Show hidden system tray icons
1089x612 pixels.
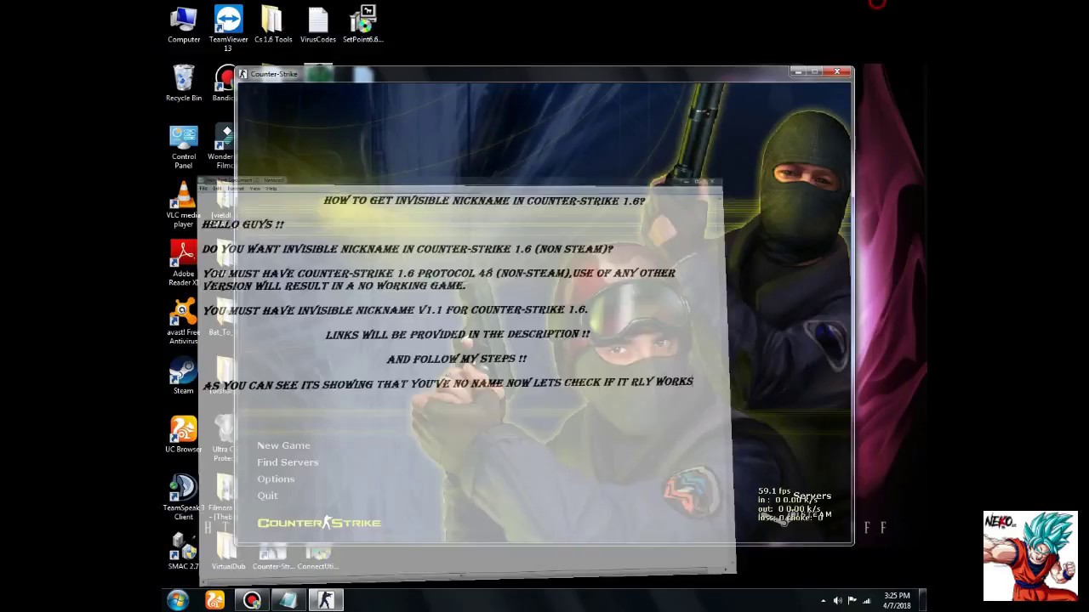pos(823,601)
